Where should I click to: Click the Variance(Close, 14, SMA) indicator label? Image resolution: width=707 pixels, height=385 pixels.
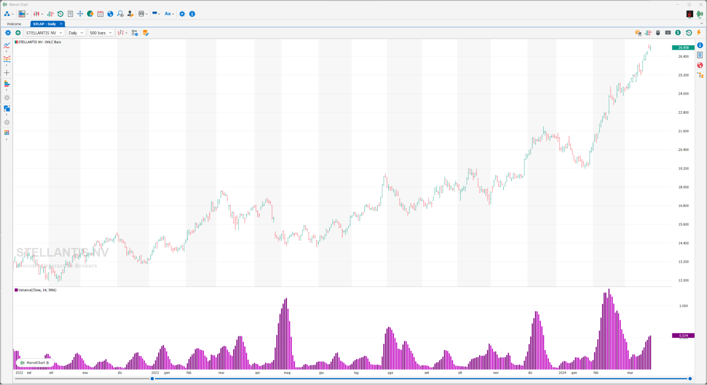point(37,290)
